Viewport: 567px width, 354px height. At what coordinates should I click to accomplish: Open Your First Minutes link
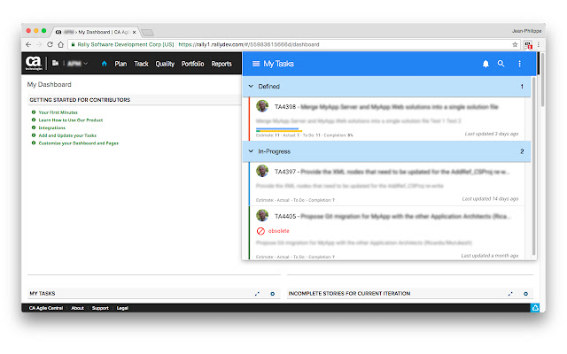[x=58, y=112]
